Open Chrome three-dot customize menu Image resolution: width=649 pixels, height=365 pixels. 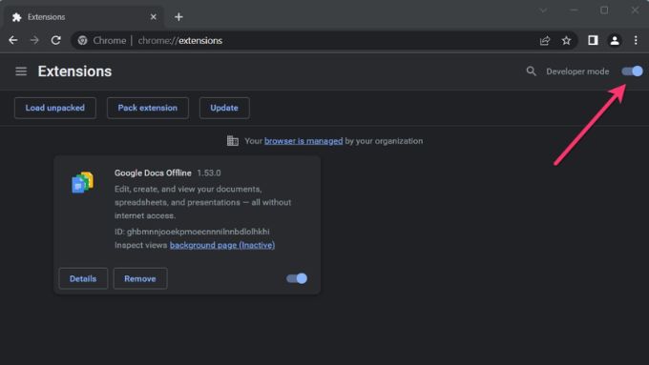pyautogui.click(x=636, y=41)
